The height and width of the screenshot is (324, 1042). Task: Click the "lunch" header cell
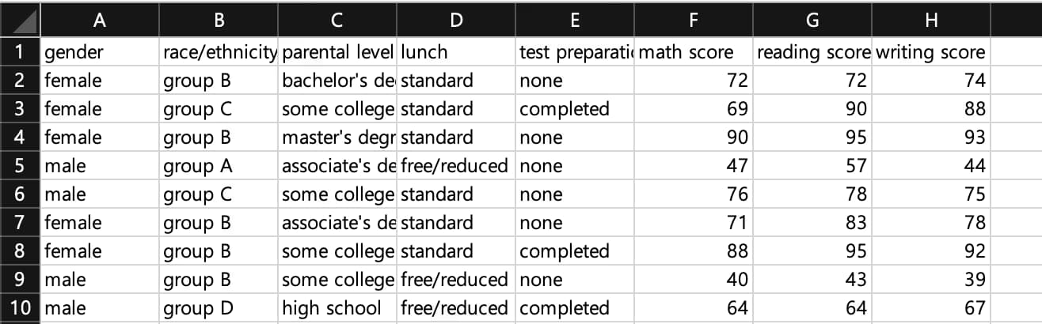(x=456, y=52)
